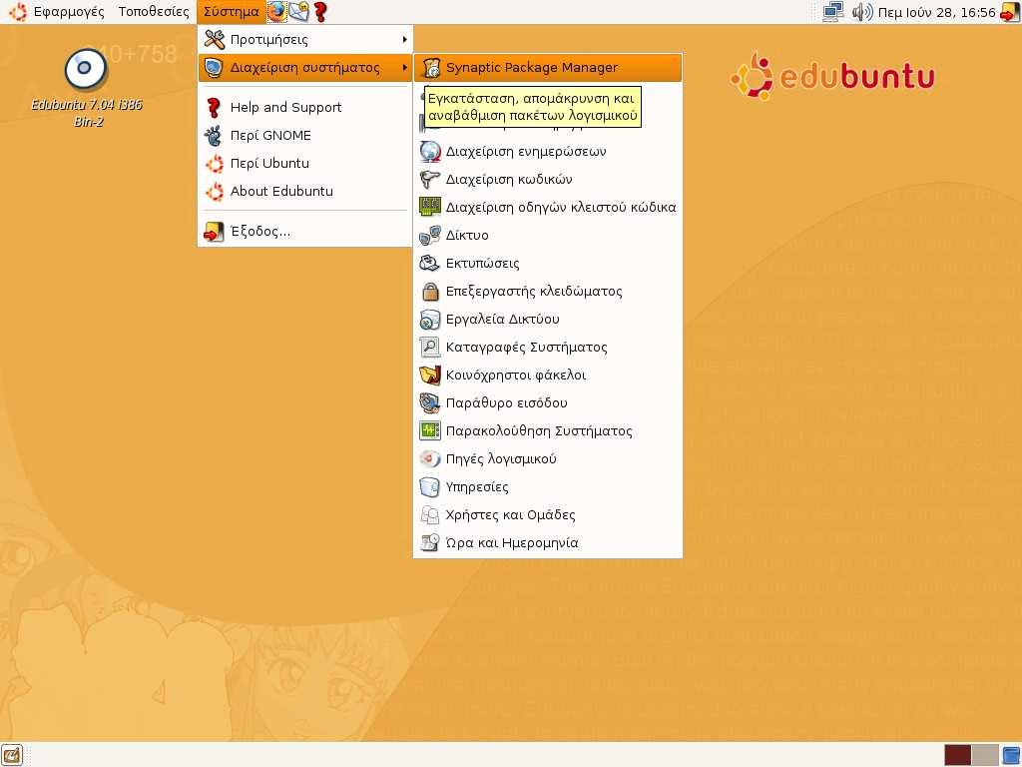Open the Εφαρμογές menu
Screen dimensions: 1022x767
coord(69,12)
